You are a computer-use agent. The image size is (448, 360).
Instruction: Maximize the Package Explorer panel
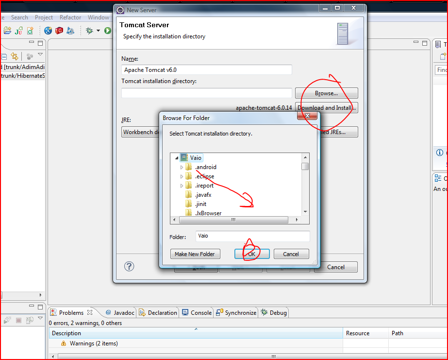tap(40, 43)
